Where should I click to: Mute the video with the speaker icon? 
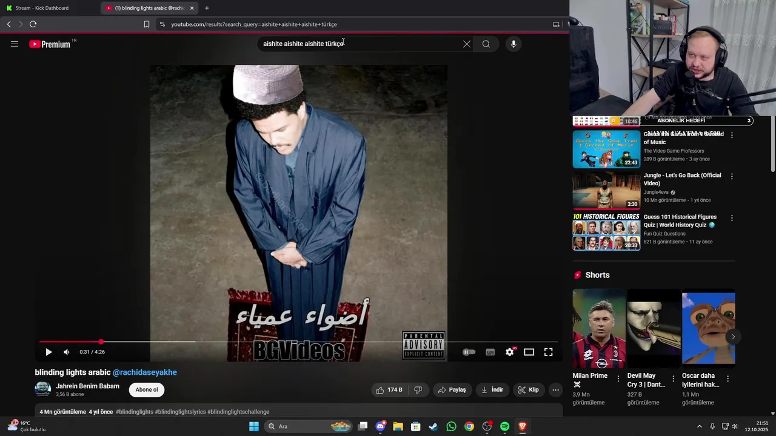click(x=67, y=352)
